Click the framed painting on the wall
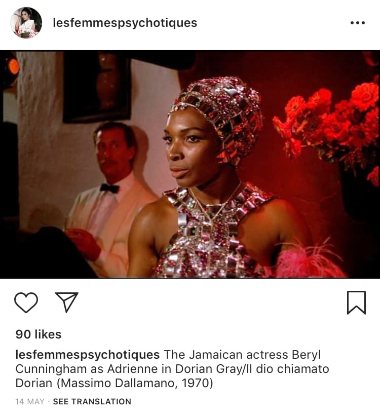Screen dimensions: 380x416 (x=97, y=86)
